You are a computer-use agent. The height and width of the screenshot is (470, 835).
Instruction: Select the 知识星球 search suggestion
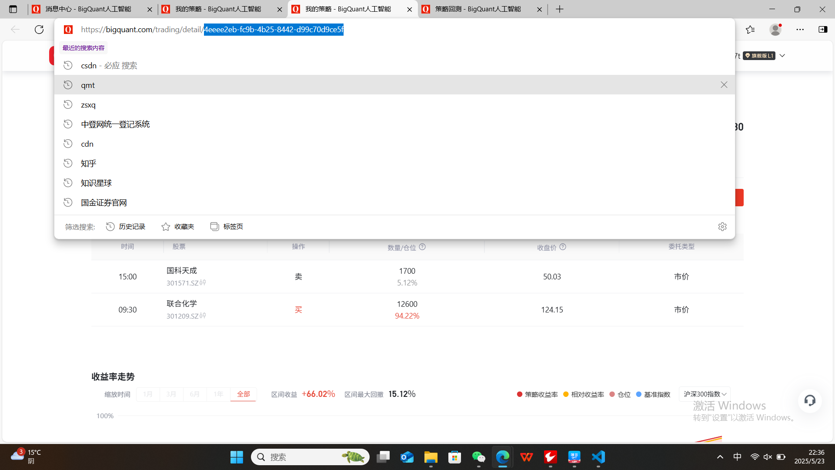(97, 183)
